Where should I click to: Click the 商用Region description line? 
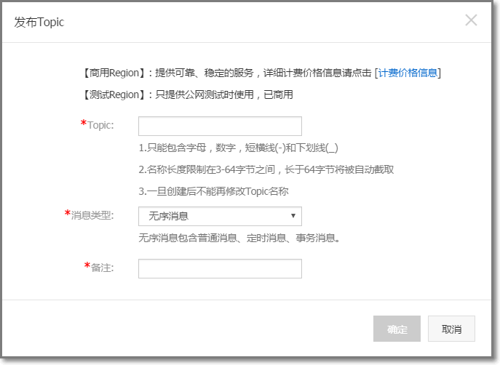tap(261, 73)
